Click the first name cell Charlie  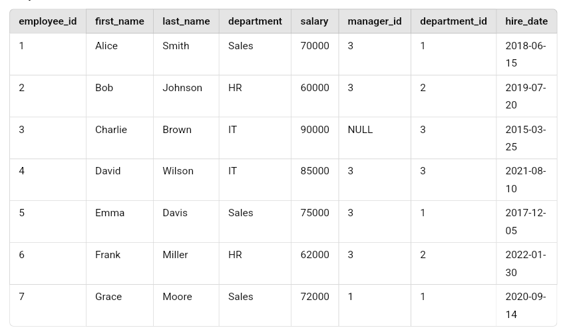click(x=111, y=130)
